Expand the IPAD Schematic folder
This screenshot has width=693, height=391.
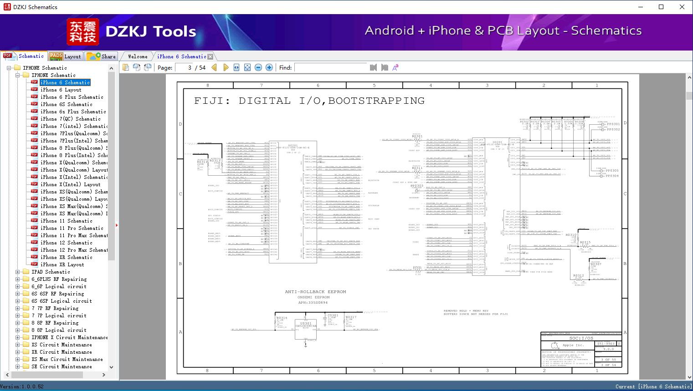18,272
